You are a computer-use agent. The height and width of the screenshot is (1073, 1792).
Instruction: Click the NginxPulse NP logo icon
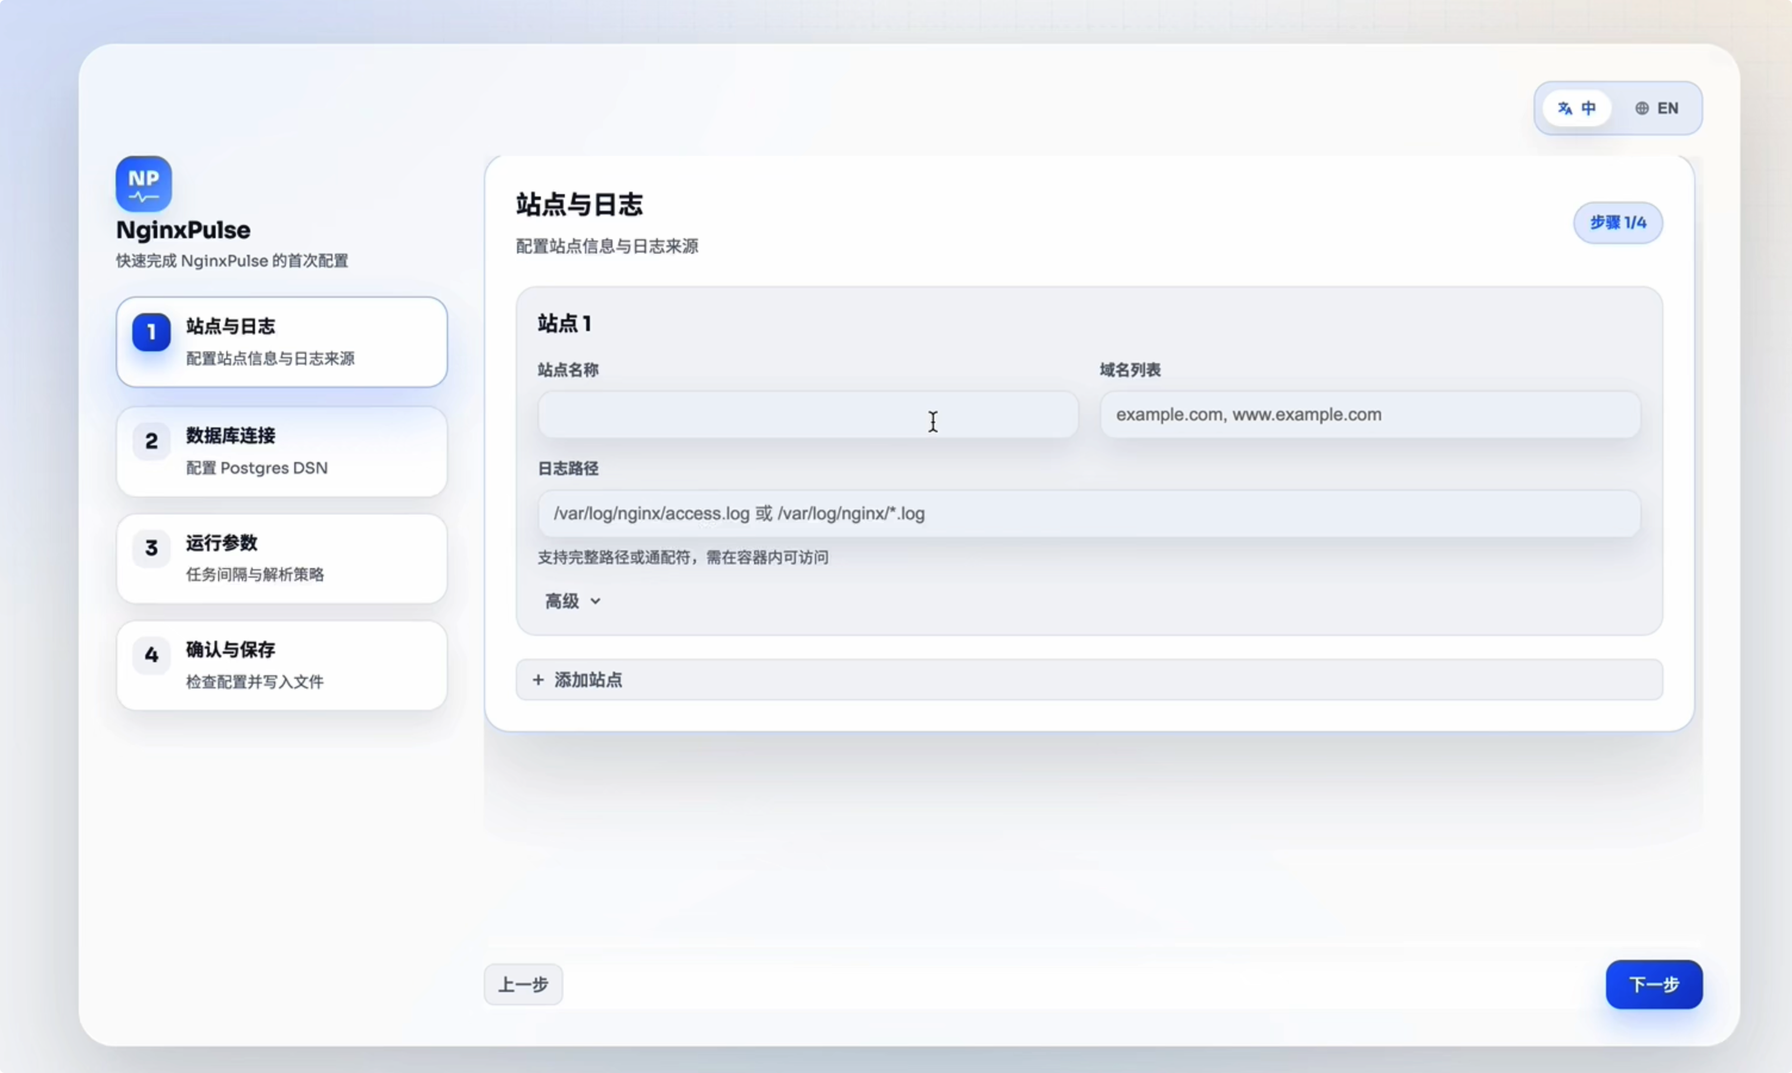[143, 183]
